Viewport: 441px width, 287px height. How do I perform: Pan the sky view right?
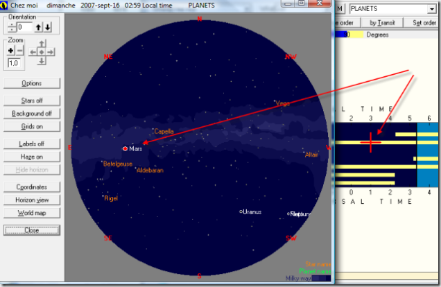(51, 51)
